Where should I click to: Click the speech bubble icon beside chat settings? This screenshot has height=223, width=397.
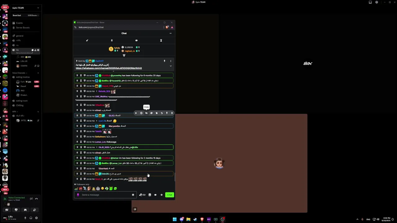(155, 195)
